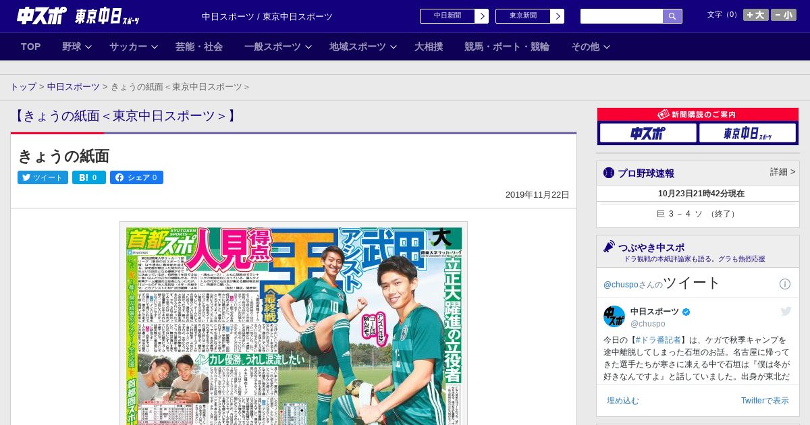The image size is (810, 425).
Task: Open the 地域スポーツ navigation menu
Action: coord(358,47)
